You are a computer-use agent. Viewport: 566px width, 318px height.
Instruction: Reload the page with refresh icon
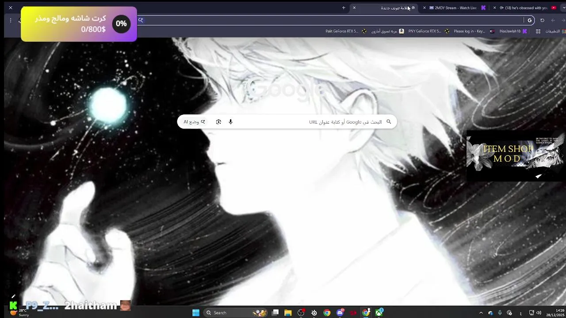coord(542,20)
